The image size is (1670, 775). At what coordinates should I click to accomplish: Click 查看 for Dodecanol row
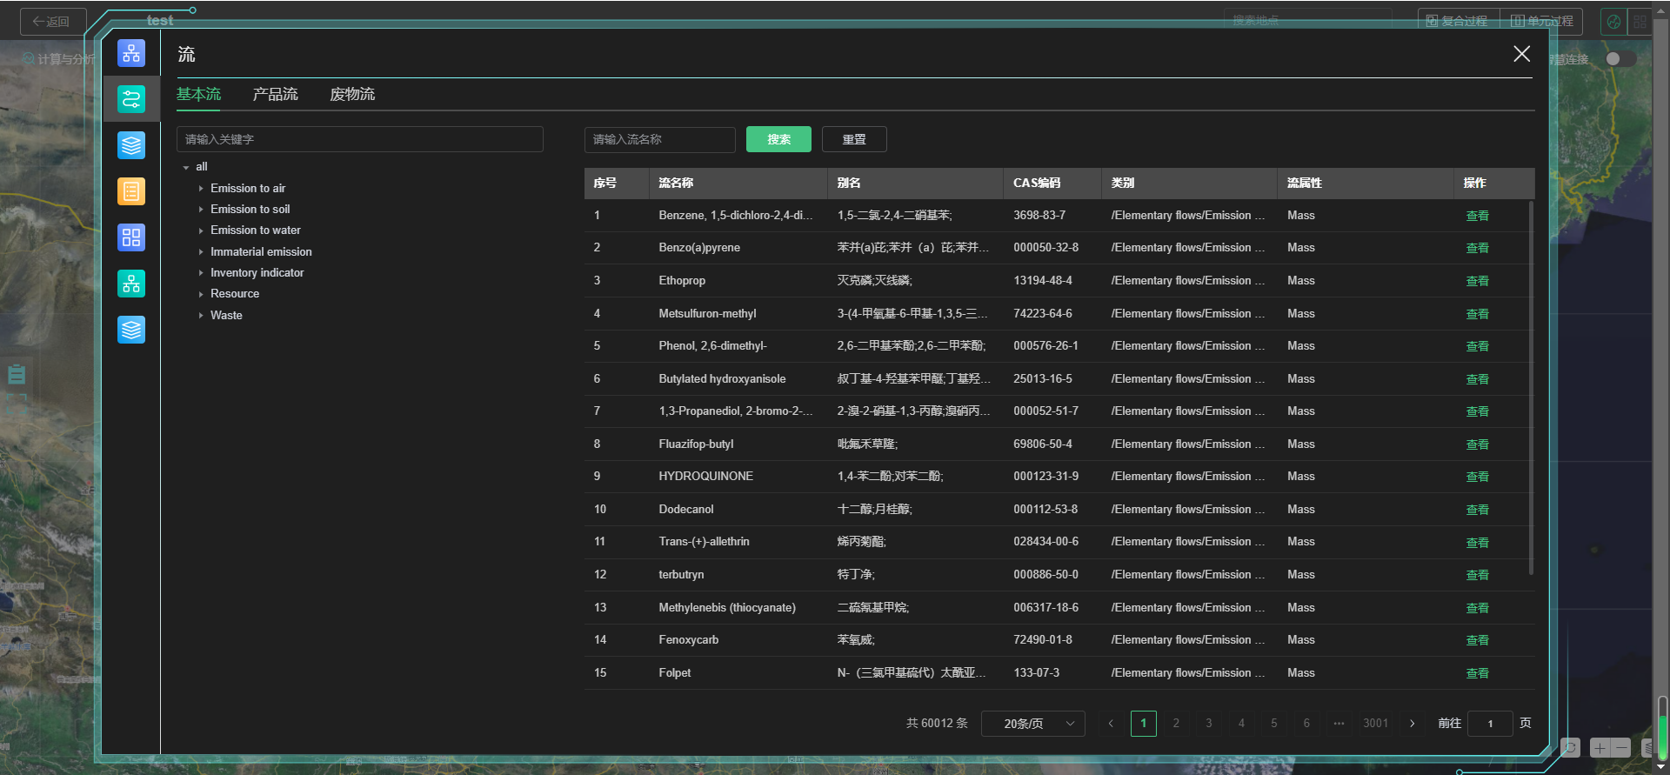(1477, 510)
